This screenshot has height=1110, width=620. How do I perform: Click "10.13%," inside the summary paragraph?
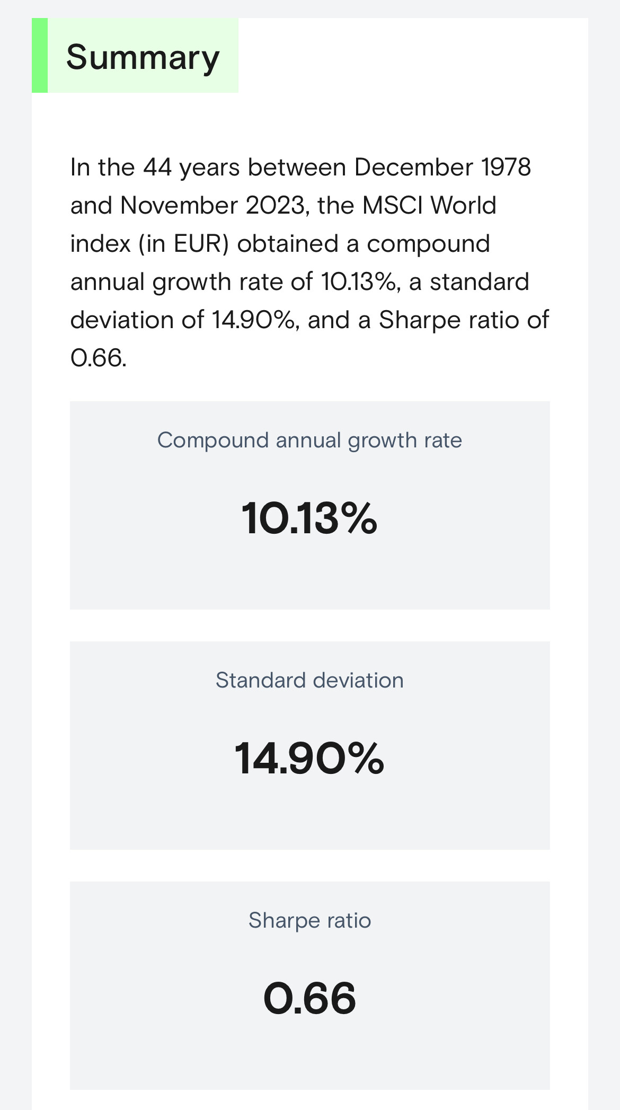(360, 282)
